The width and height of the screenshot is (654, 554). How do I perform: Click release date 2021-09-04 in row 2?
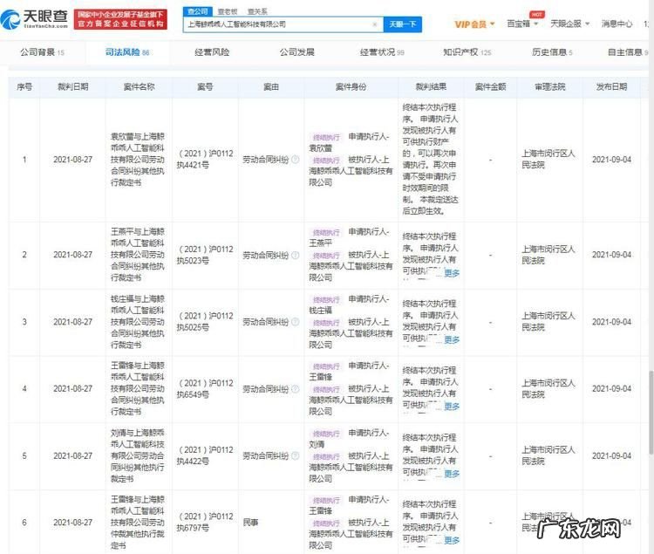611,255
